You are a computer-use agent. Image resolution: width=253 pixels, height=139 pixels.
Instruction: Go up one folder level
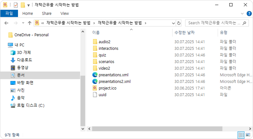tap(30, 23)
